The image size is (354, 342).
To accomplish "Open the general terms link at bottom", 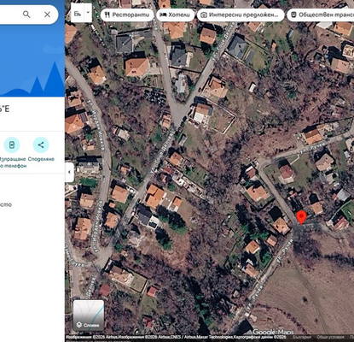I will (330, 338).
